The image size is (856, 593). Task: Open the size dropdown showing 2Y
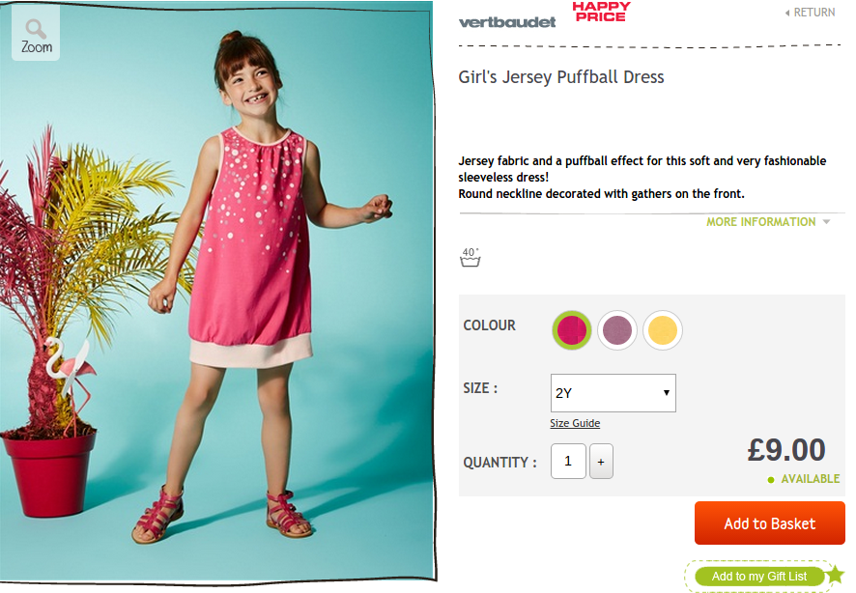click(x=613, y=393)
